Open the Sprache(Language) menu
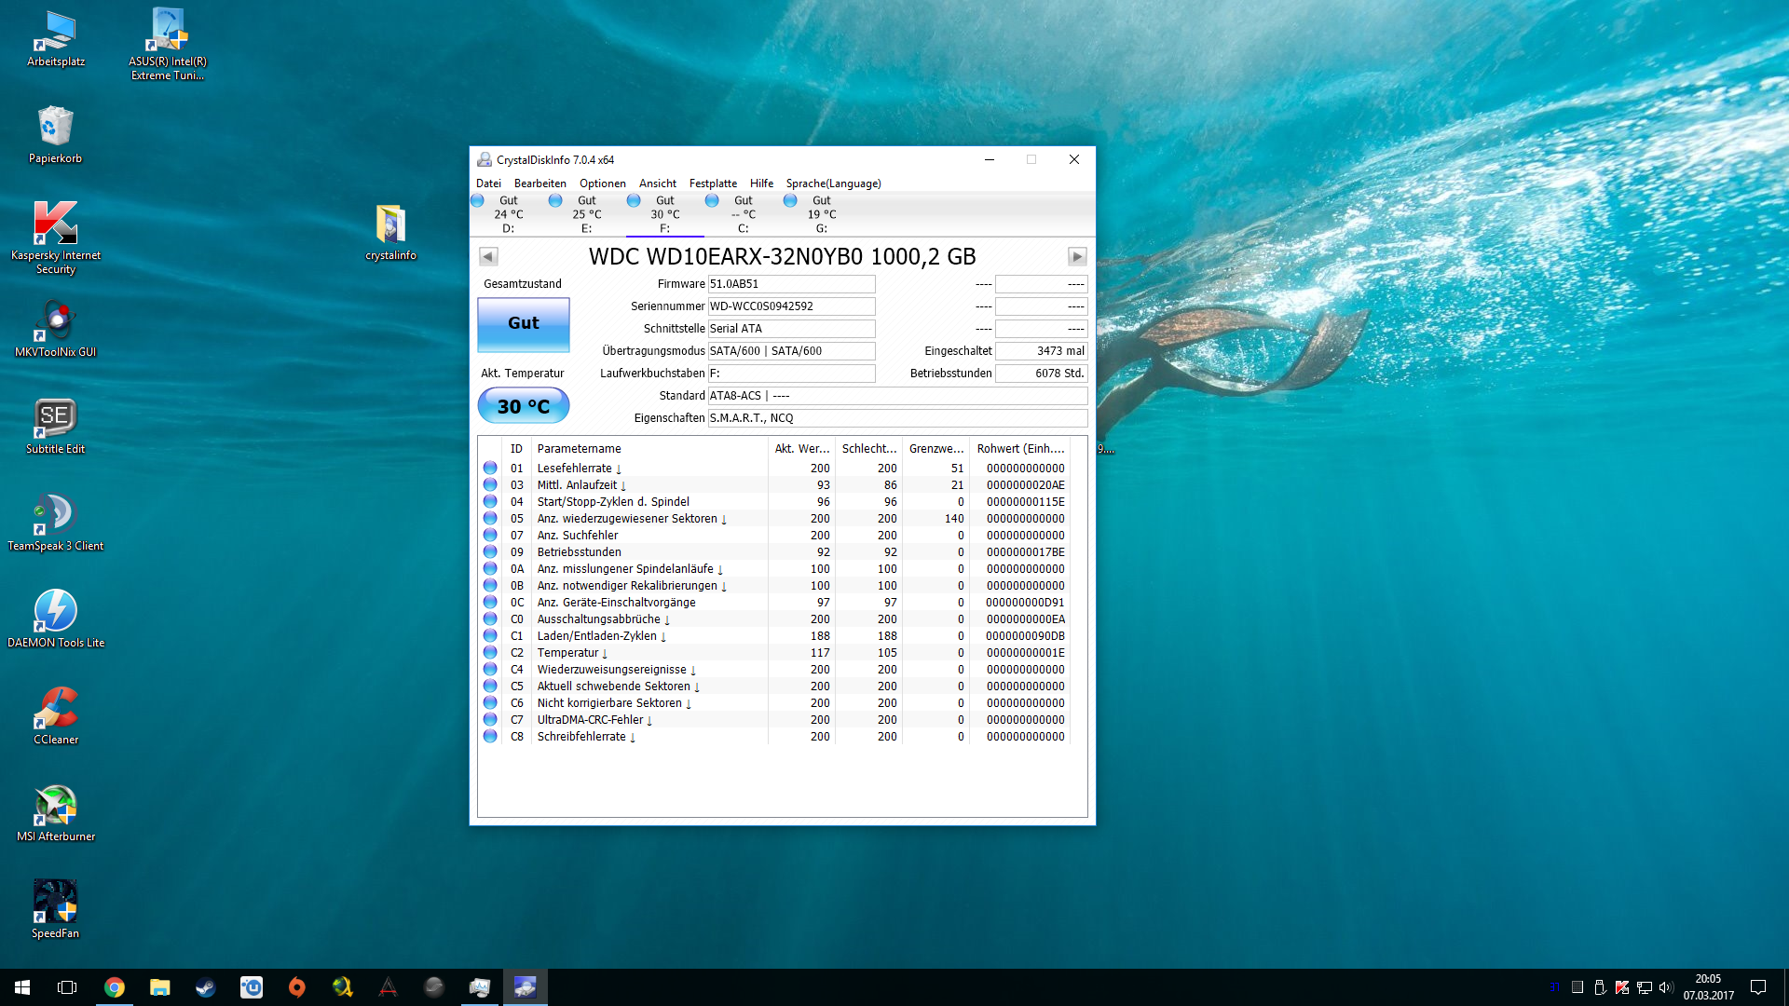This screenshot has height=1006, width=1789. coord(833,184)
